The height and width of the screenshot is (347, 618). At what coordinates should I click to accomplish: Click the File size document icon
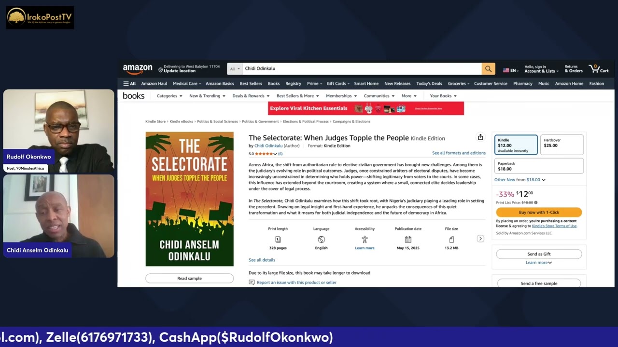click(451, 240)
